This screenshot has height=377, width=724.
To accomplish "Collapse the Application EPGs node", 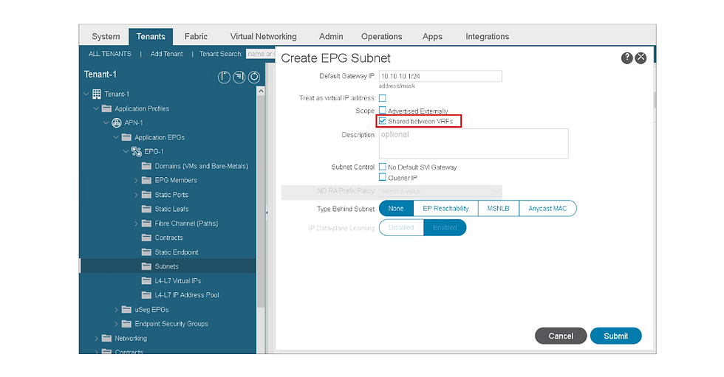I will tap(116, 137).
